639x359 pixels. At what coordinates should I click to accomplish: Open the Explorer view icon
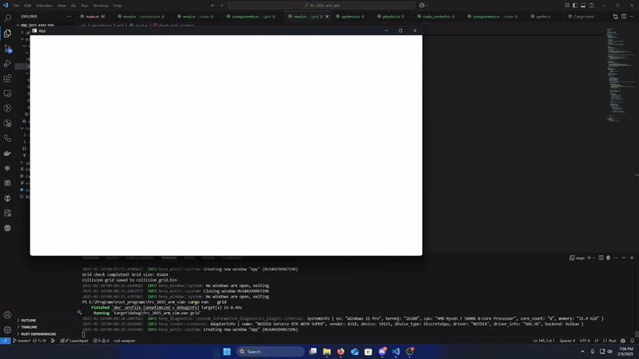click(7, 34)
